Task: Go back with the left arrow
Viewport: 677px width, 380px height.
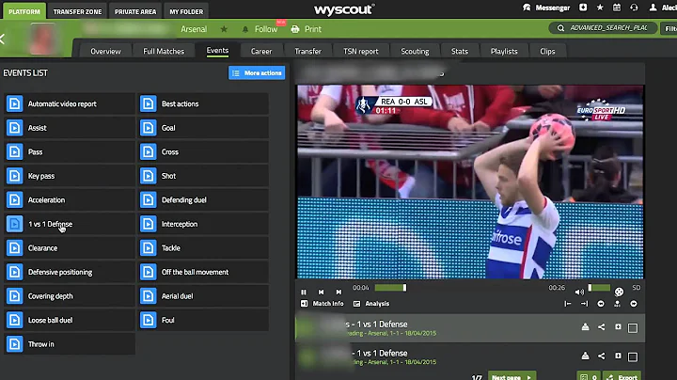Action: pyautogui.click(x=2, y=39)
